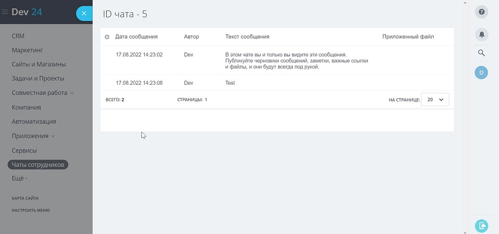Click the КАРТА САЙТА link
Viewport: 499px width, 234px height.
[x=25, y=198]
